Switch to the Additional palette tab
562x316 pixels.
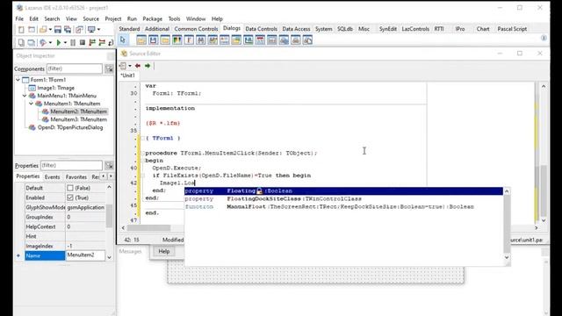point(157,29)
